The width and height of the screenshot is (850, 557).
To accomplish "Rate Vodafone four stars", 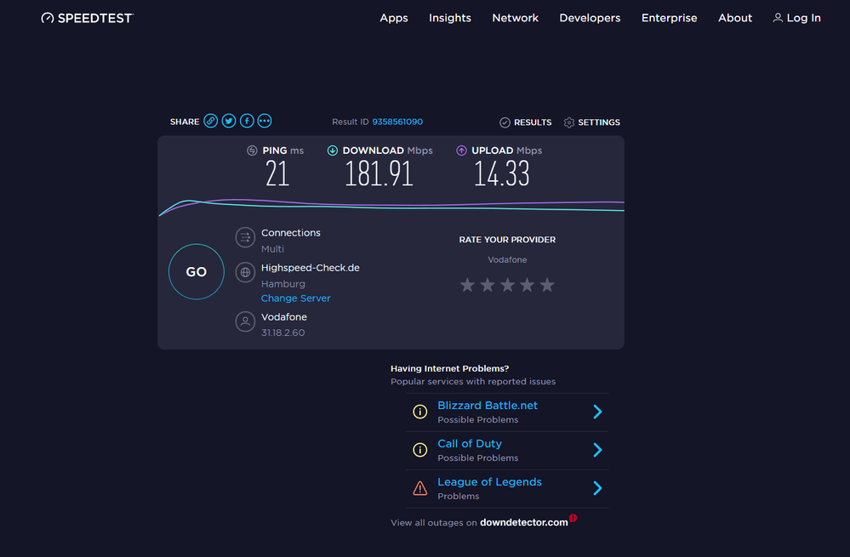I will (527, 285).
